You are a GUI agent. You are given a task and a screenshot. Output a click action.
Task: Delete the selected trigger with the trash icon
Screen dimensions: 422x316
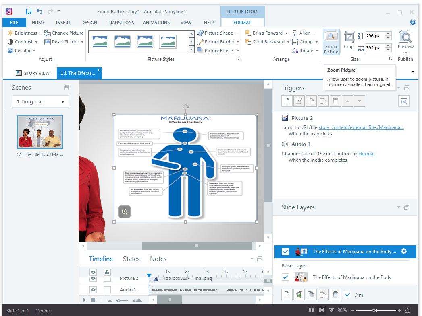335,101
